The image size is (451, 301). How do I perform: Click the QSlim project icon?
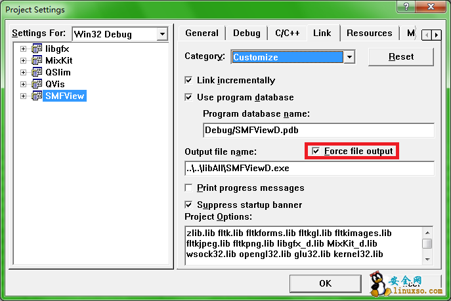pyautogui.click(x=37, y=73)
